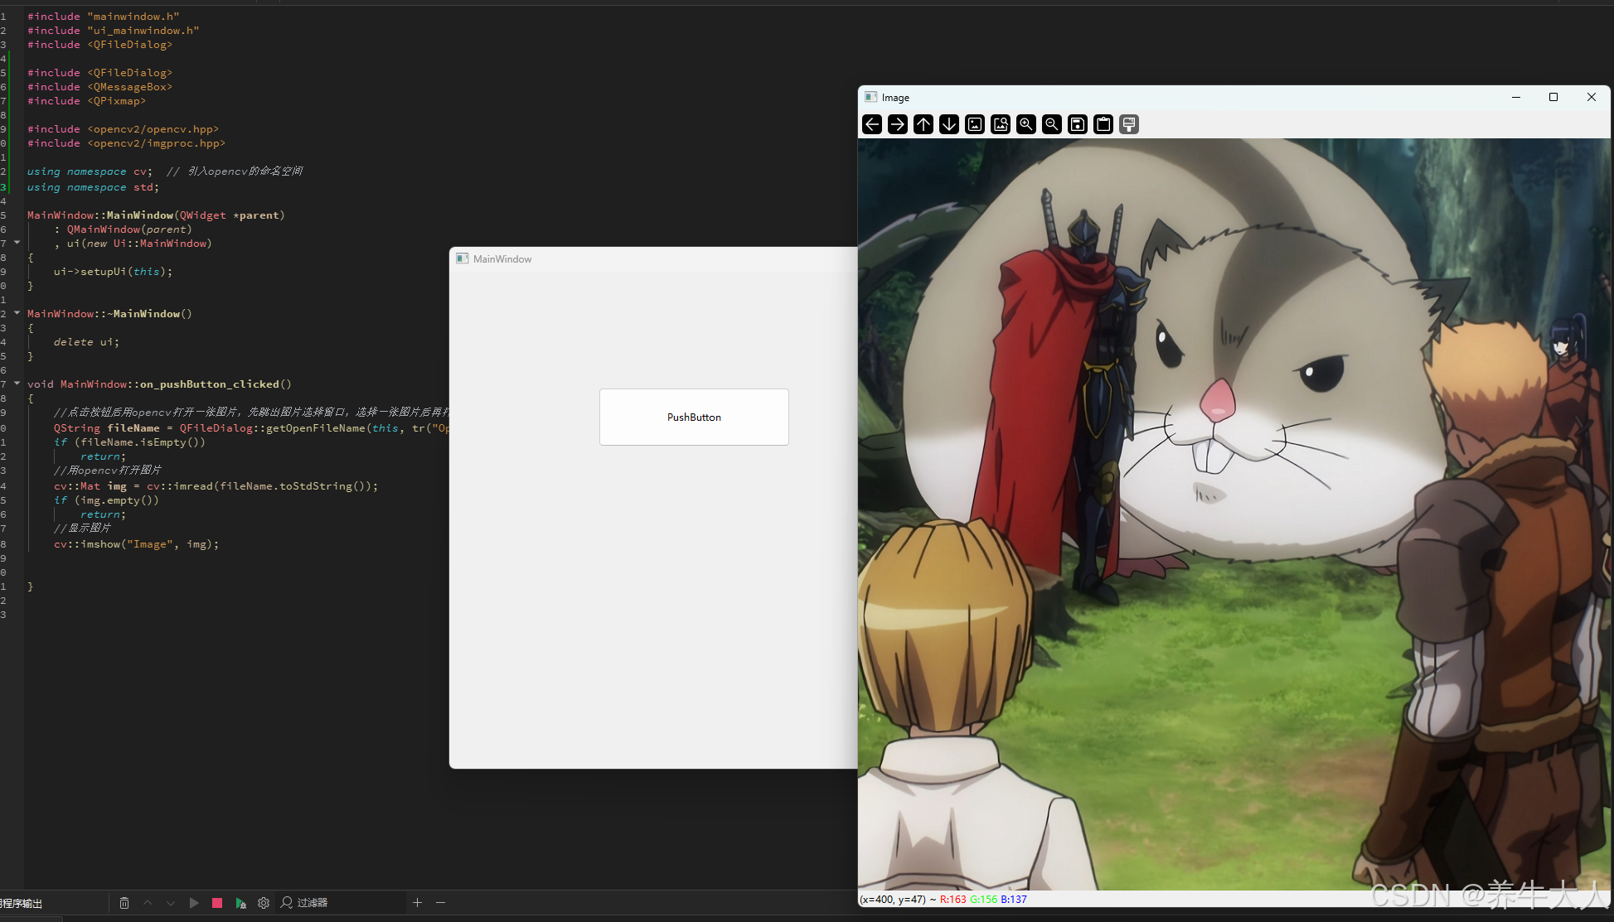The image size is (1614, 922).
Task: Click the MainWindow title bar icon
Action: pyautogui.click(x=463, y=258)
